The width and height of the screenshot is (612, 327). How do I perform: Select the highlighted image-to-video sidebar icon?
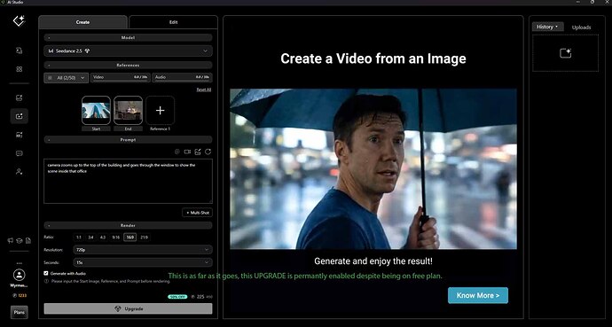point(19,116)
